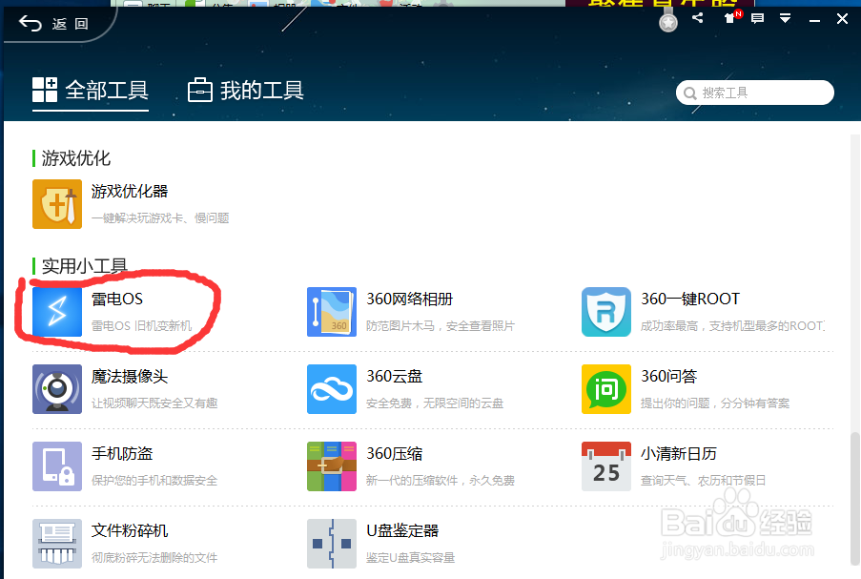Viewport: 861px width, 579px height.
Task: Open the 手机防盗 phone lock icon
Action: [x=57, y=466]
